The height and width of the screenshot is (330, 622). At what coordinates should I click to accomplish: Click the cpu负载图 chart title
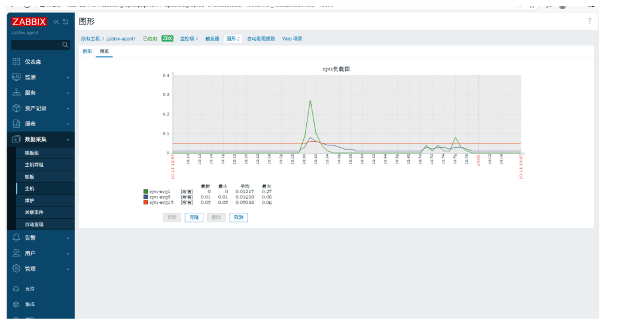(336, 69)
